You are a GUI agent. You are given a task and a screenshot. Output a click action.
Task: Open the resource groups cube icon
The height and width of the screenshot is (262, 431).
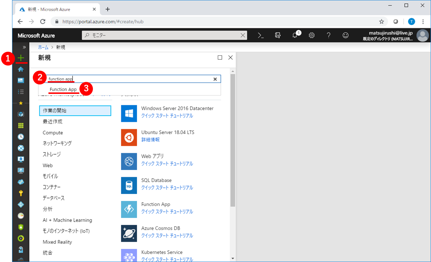pyautogui.click(x=21, y=114)
